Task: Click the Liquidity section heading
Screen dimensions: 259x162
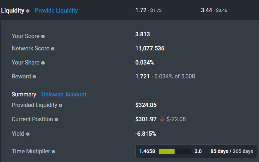Action: pyautogui.click(x=13, y=11)
